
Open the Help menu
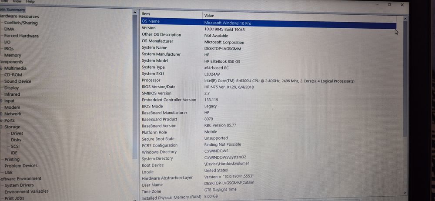[30, 2]
